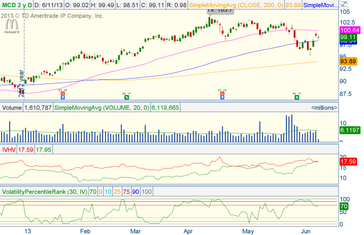Select the MCD 2 y D symbol label
This screenshot has height=235, width=364.
[16, 5]
